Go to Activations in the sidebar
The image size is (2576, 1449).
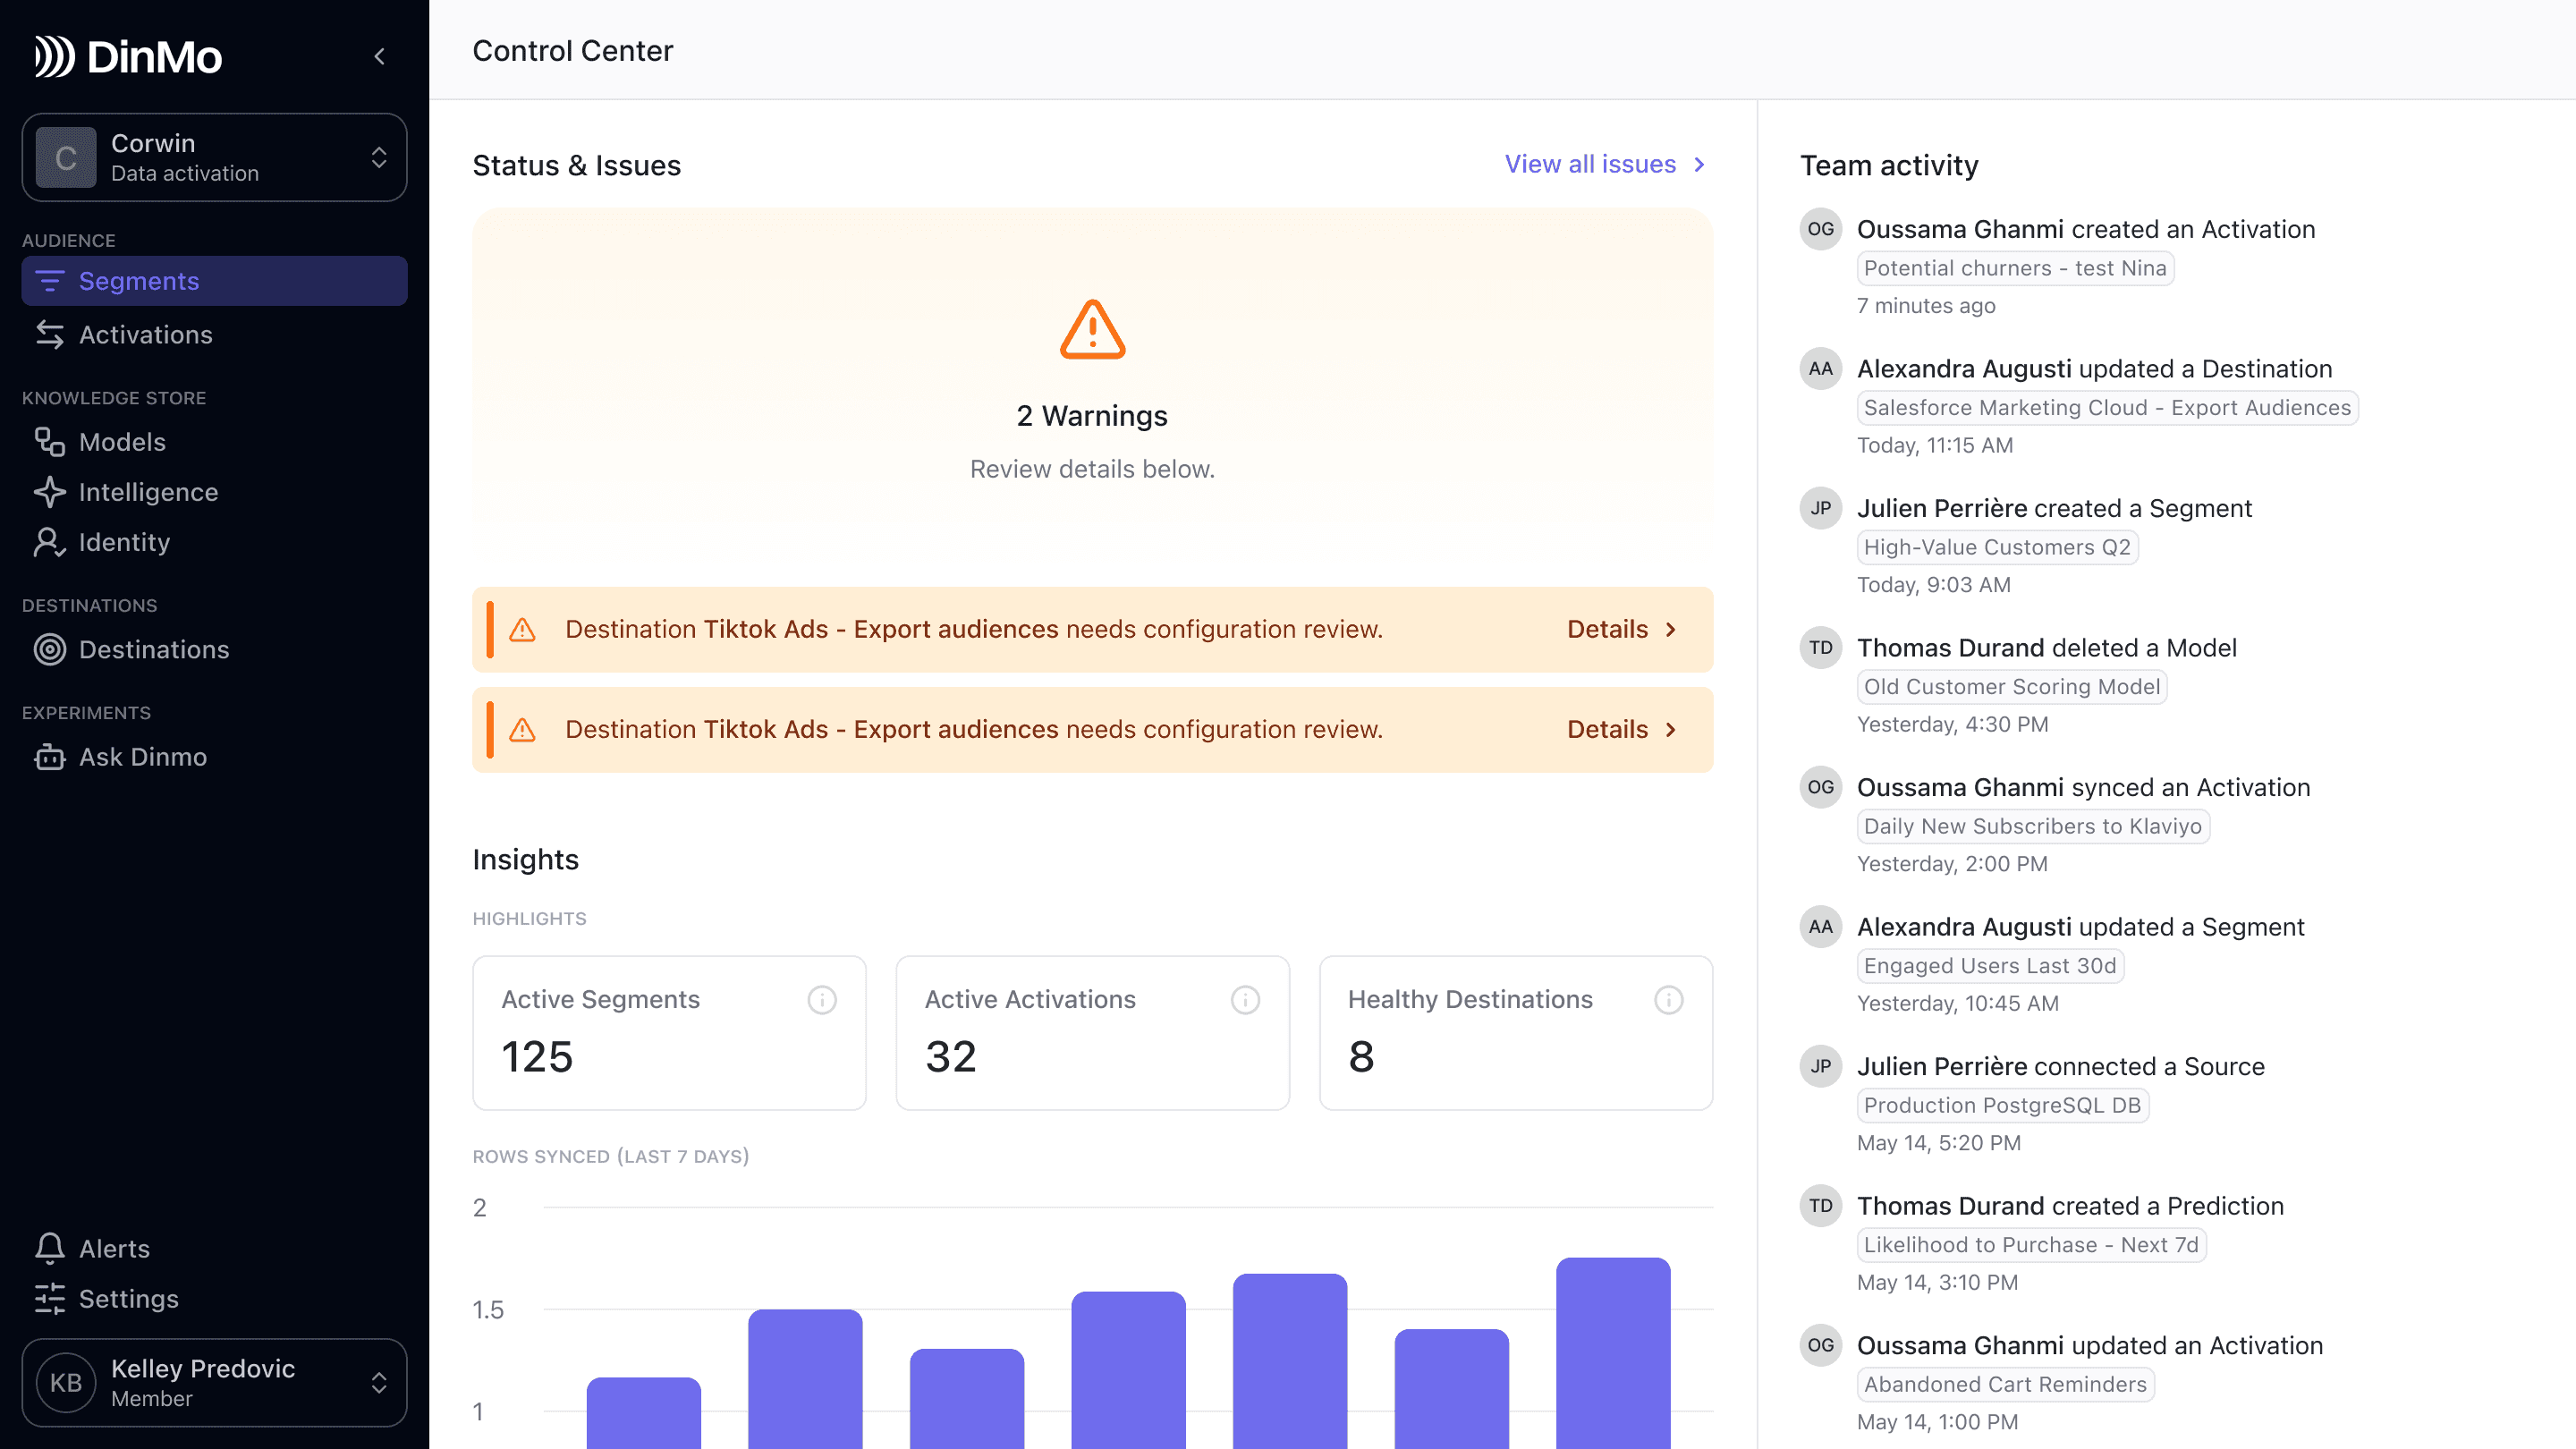(x=146, y=335)
